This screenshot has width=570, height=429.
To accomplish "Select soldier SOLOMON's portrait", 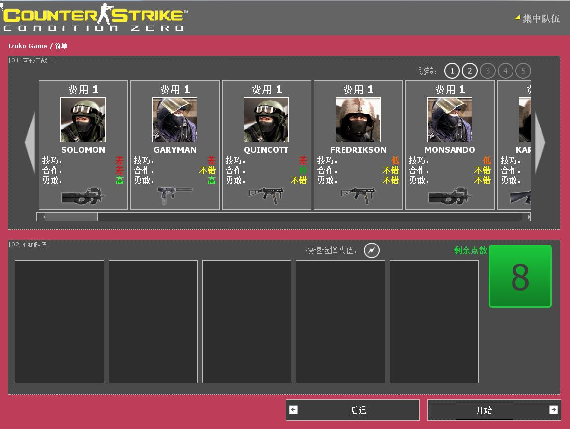I will tap(83, 119).
